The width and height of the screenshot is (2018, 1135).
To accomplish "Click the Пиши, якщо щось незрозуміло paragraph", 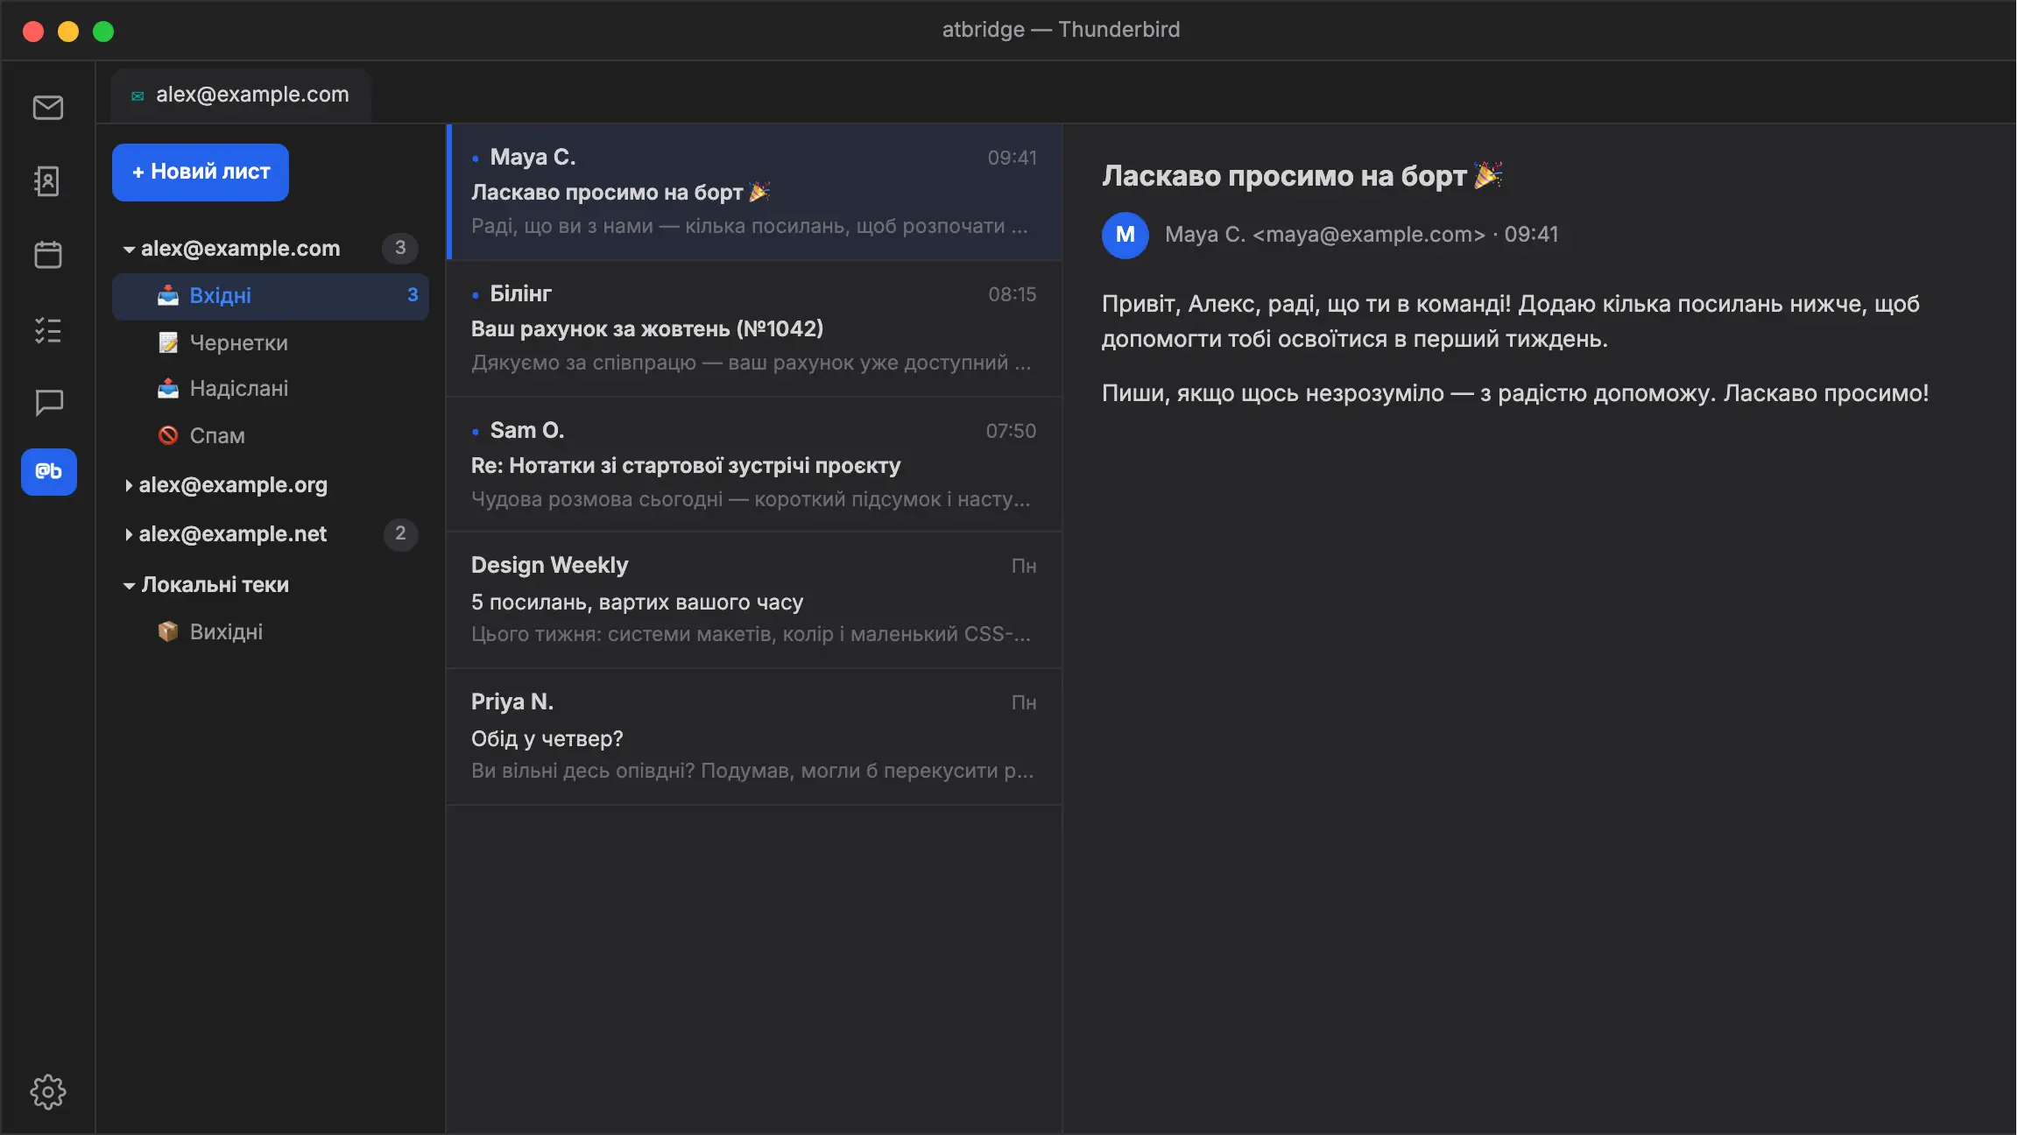I will pyautogui.click(x=1515, y=393).
